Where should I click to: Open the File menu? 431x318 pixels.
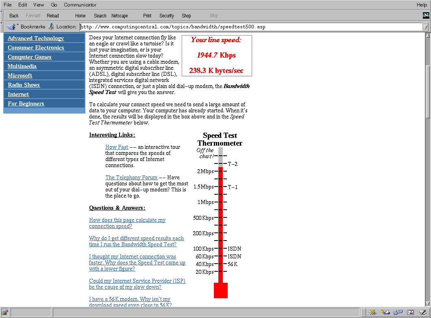[x=7, y=4]
